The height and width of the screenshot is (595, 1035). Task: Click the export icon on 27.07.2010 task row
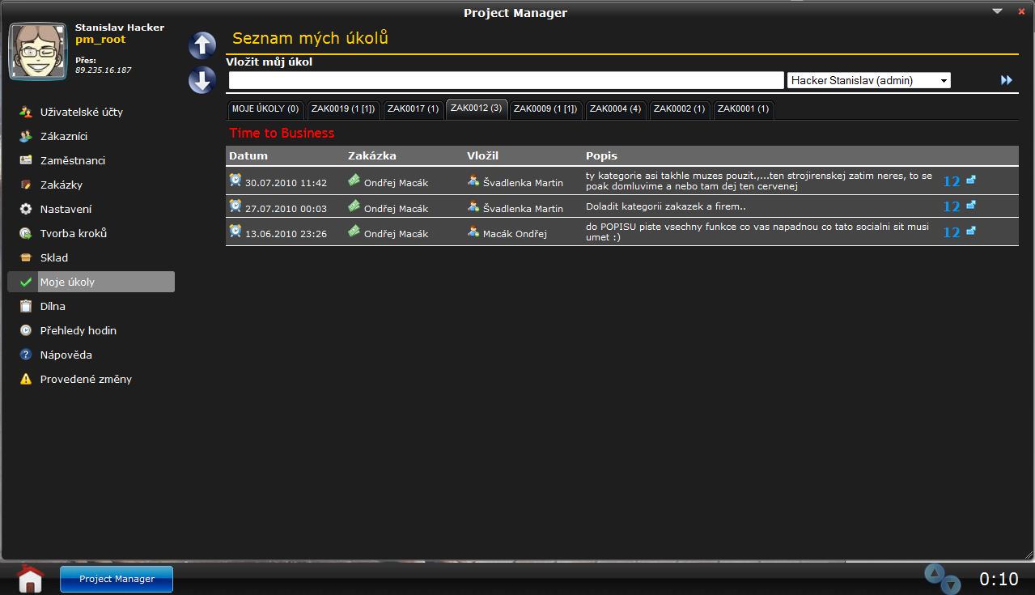971,205
